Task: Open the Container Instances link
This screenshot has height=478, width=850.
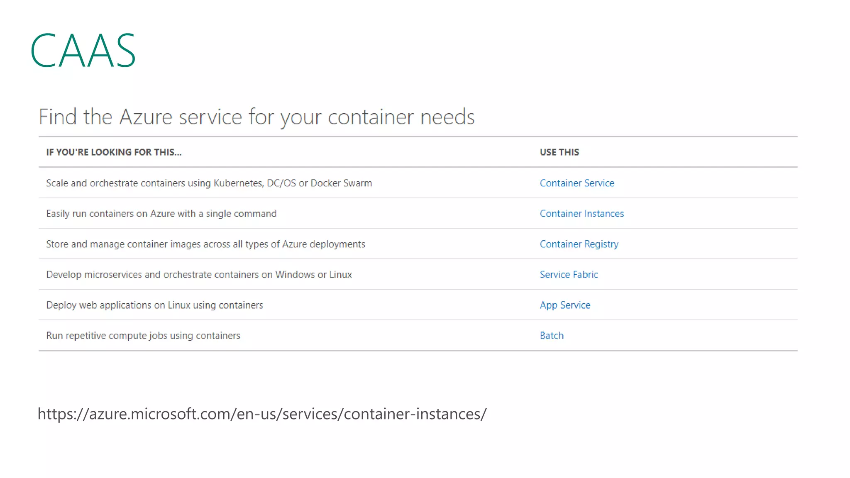Action: pos(581,214)
